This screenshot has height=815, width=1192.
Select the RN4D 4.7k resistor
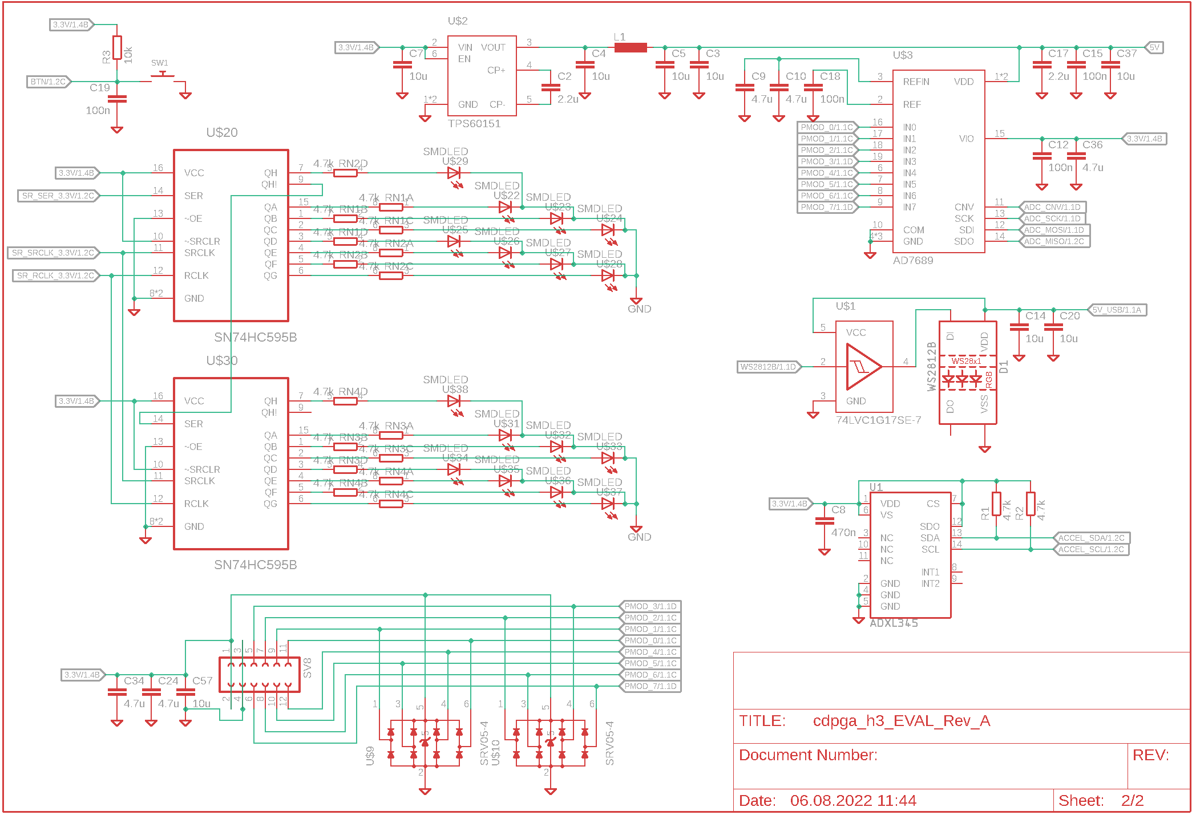click(345, 402)
